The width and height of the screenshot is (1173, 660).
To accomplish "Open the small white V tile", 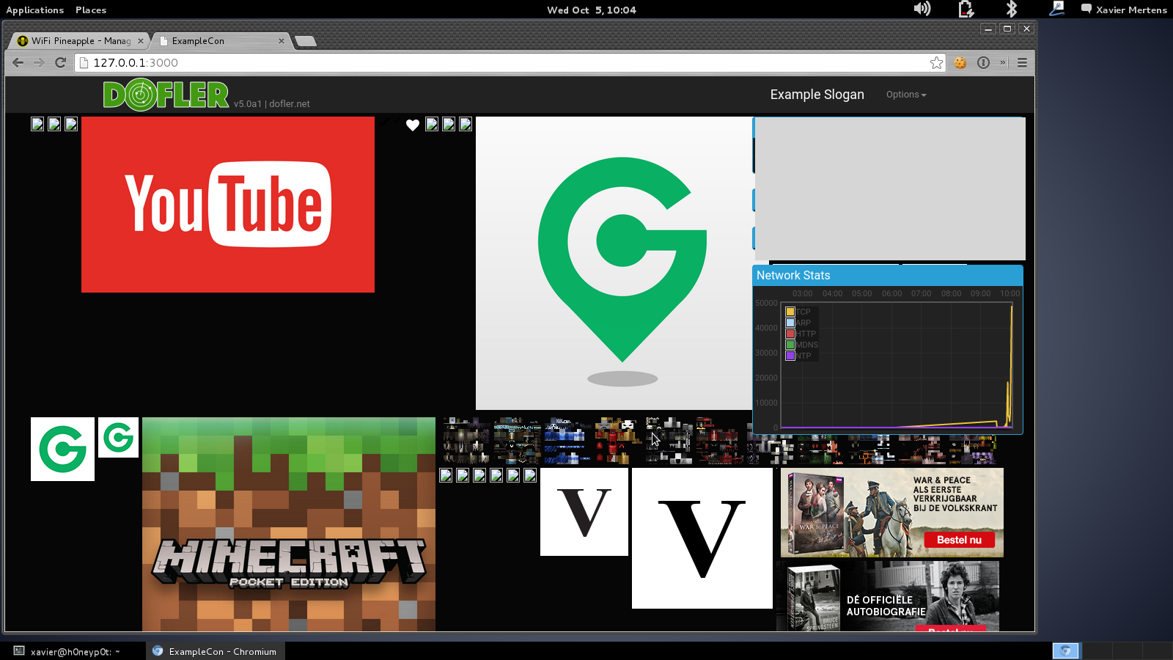I will coord(584,512).
